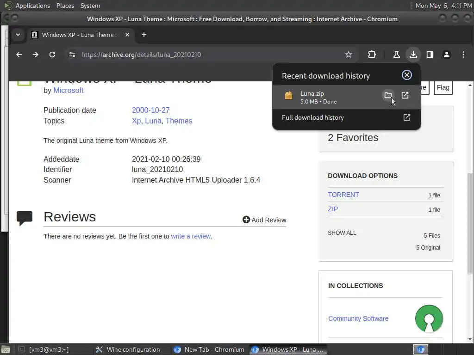Open the Xp topic link
This screenshot has height=355, width=474.
(136, 121)
